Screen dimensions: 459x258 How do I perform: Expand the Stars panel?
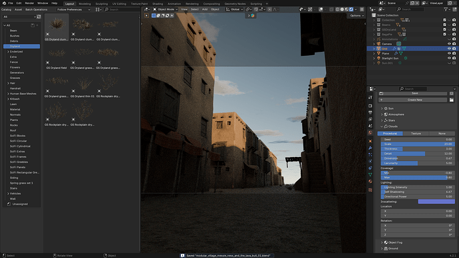coord(382,120)
